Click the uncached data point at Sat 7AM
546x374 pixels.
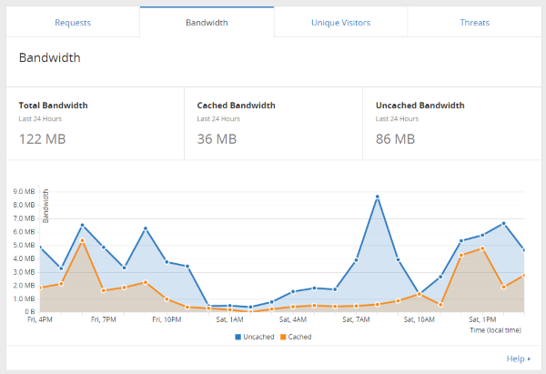point(356,260)
